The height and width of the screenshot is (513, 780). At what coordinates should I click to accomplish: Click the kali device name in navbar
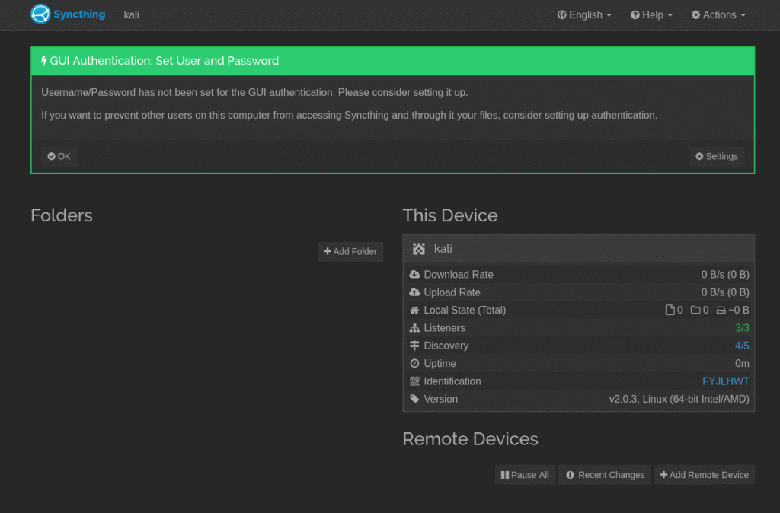131,15
